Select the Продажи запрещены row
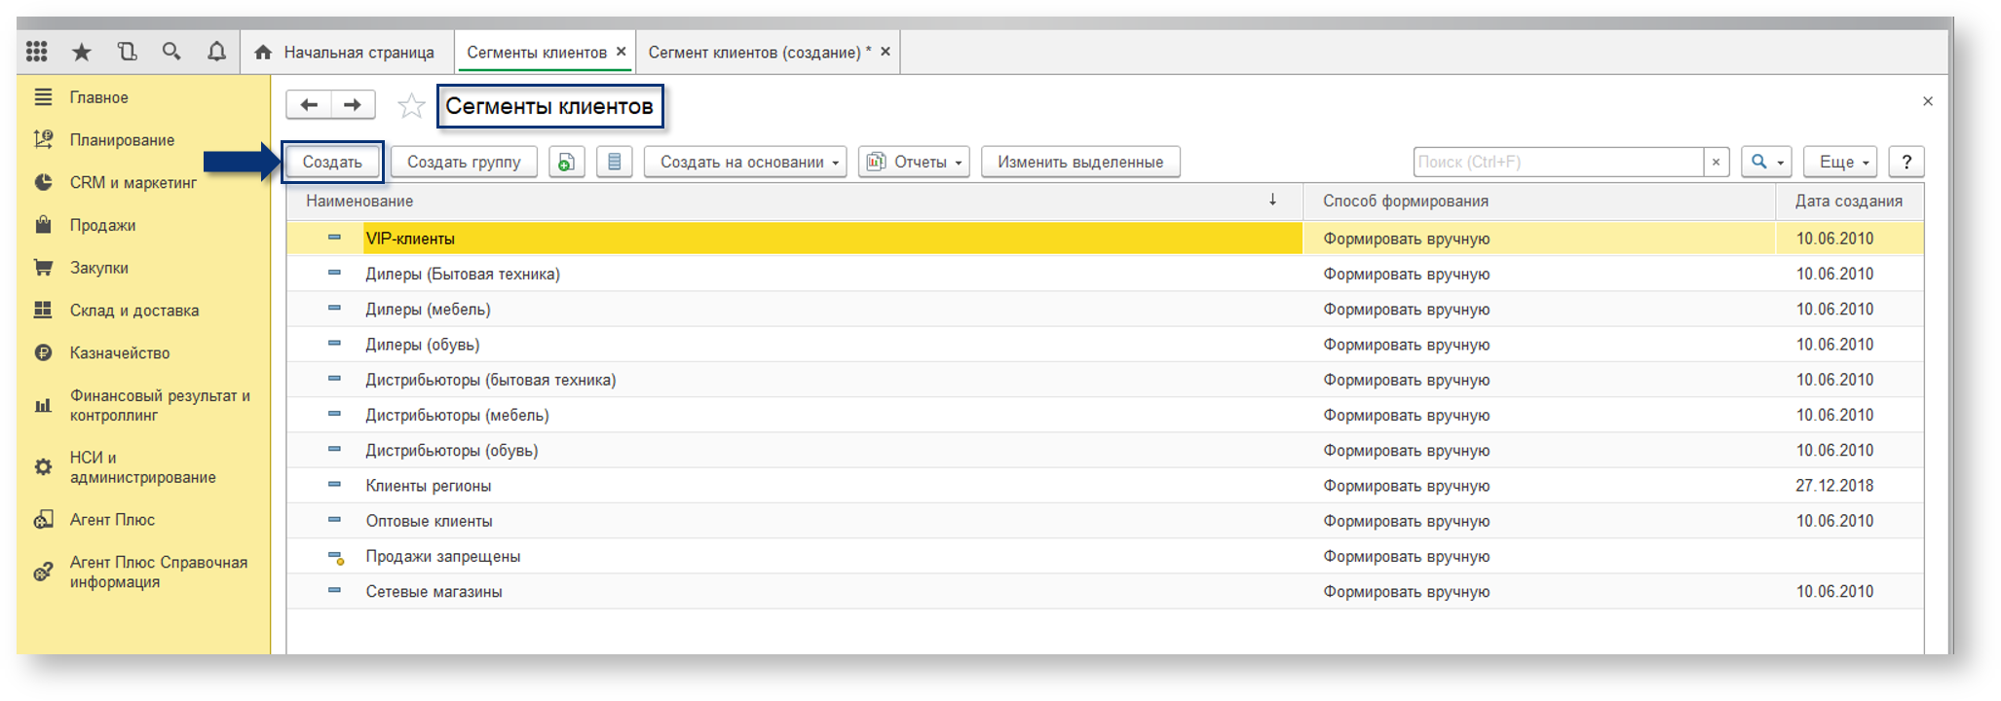This screenshot has width=2001, height=701. tap(1105, 556)
